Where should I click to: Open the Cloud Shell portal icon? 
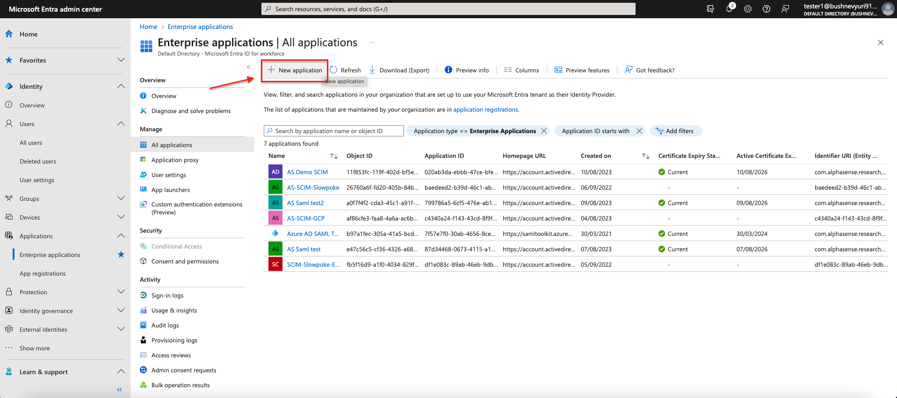click(710, 9)
